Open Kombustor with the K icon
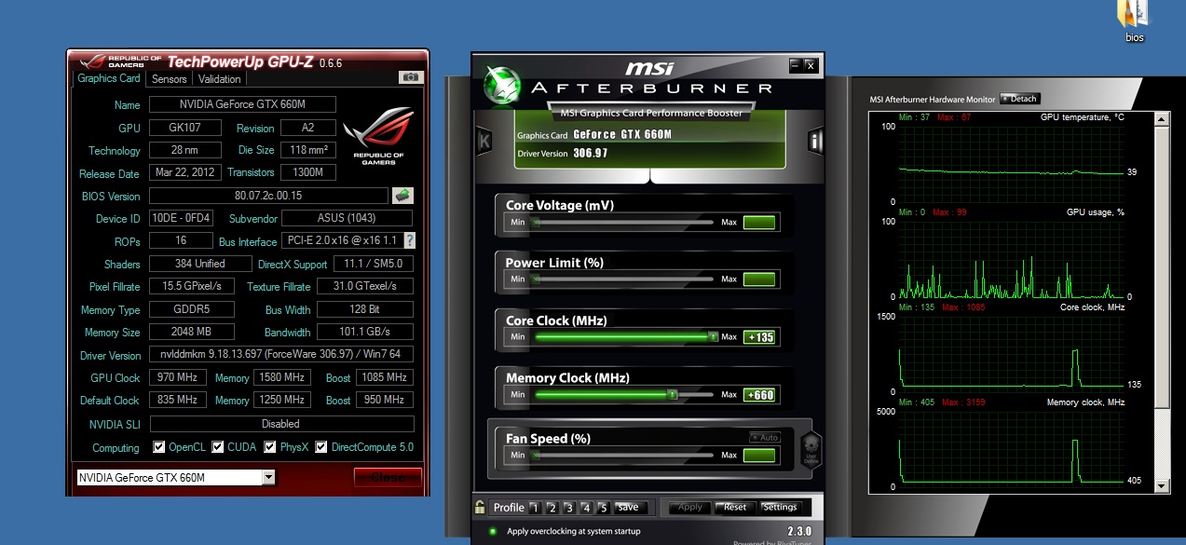The image size is (1186, 545). click(x=484, y=141)
